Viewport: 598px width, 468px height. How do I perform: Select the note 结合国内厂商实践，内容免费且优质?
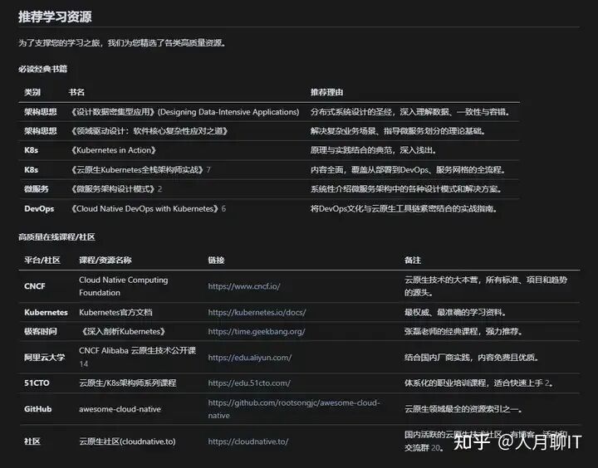pos(472,358)
